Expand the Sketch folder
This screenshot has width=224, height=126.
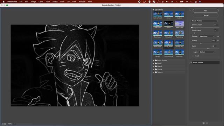coord(153,66)
